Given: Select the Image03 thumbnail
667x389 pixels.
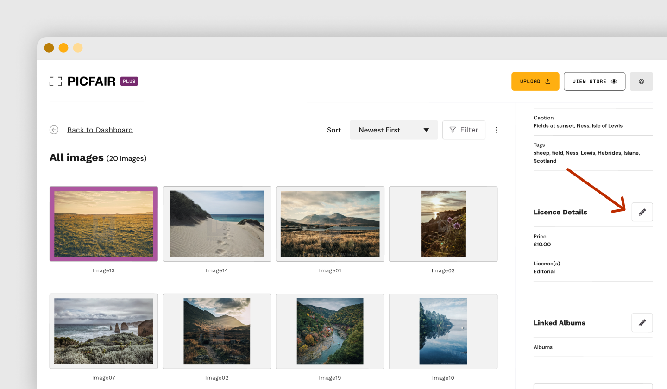Looking at the screenshot, I should pos(443,224).
